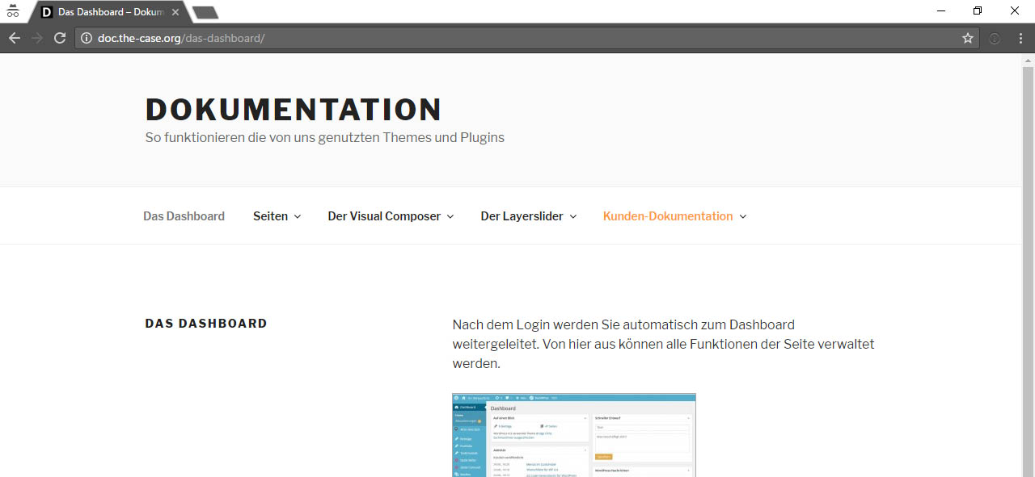Viewport: 1035px width, 477px height.
Task: Open a new tab
Action: pos(205,12)
